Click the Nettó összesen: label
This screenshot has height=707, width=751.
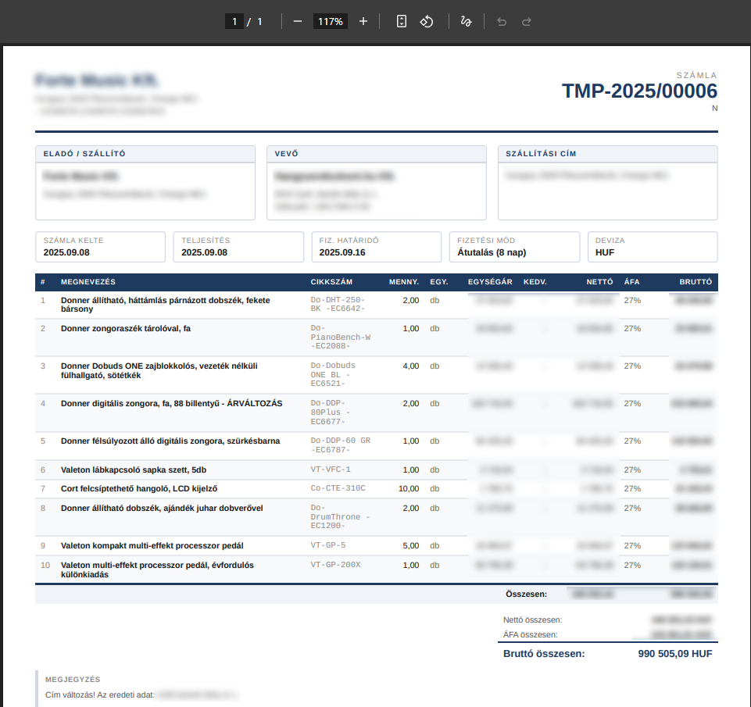click(x=533, y=620)
